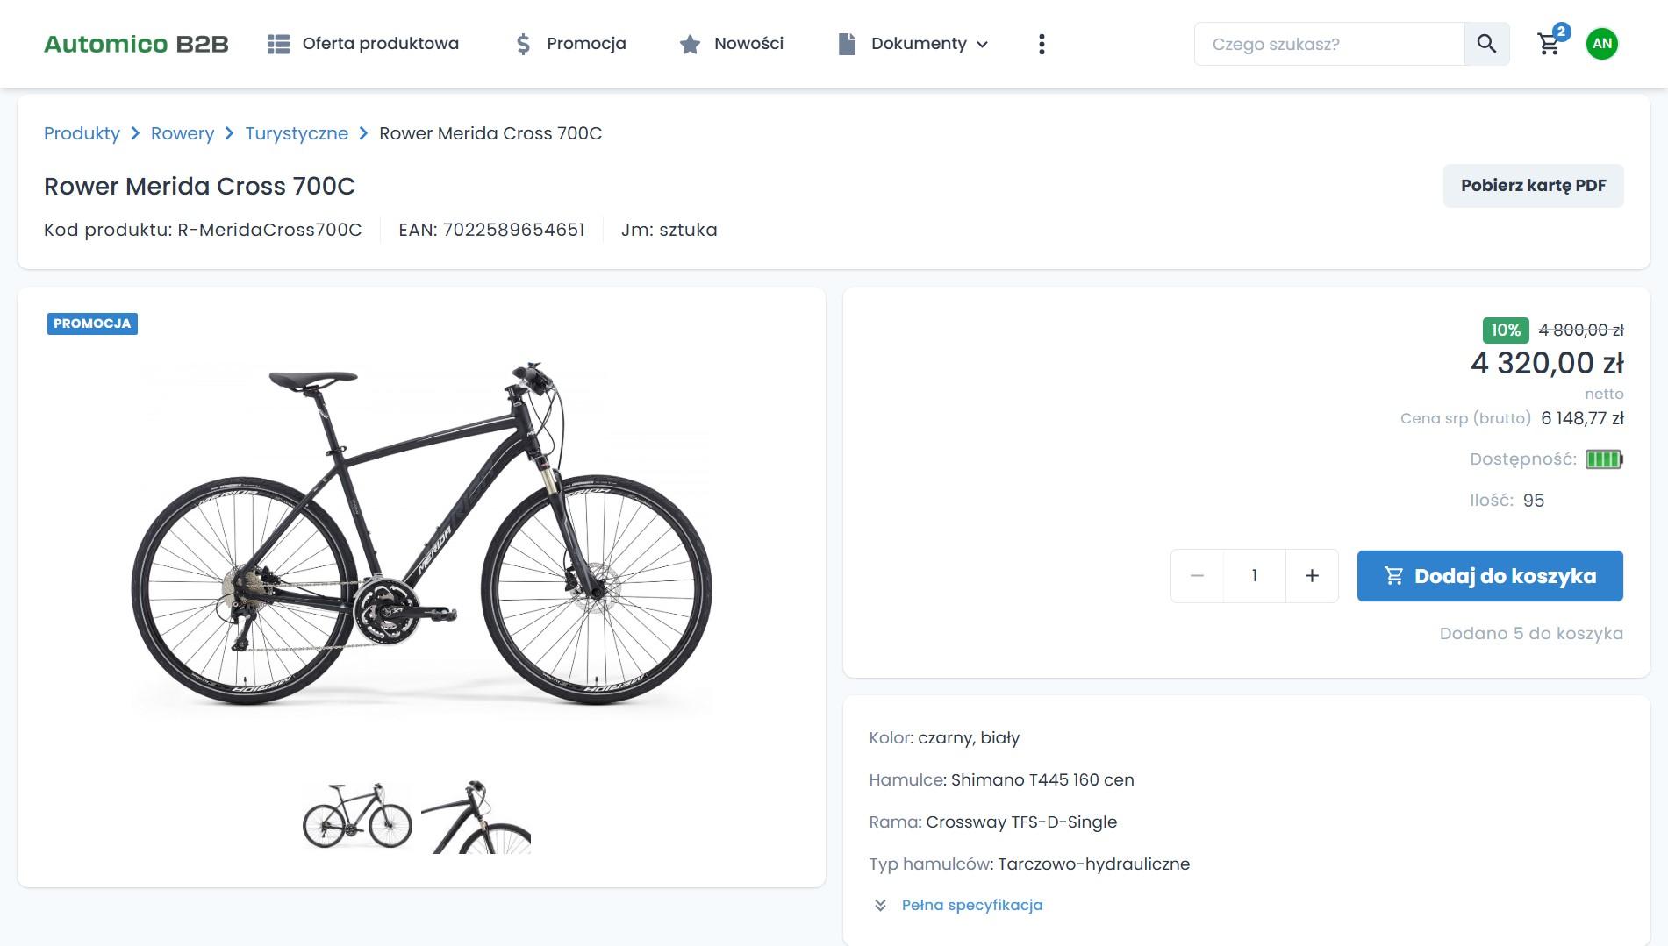Decrease quantity with minus button
Viewport: 1668px width, 946px height.
1197,576
